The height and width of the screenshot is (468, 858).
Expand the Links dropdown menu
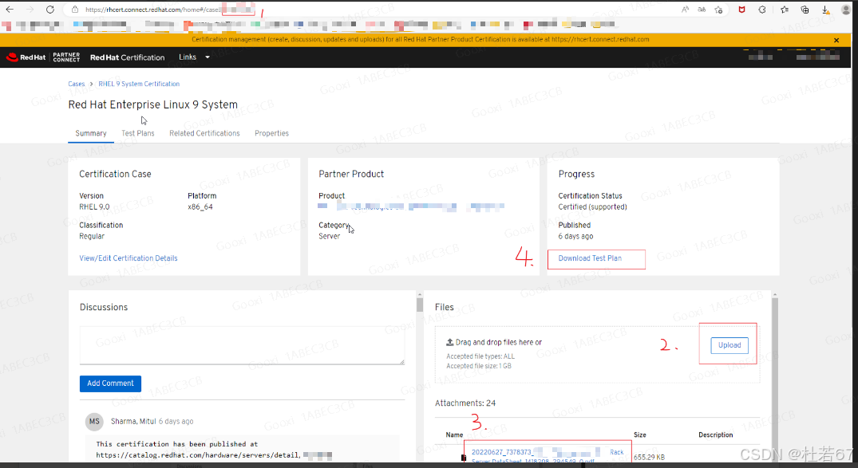coord(194,57)
